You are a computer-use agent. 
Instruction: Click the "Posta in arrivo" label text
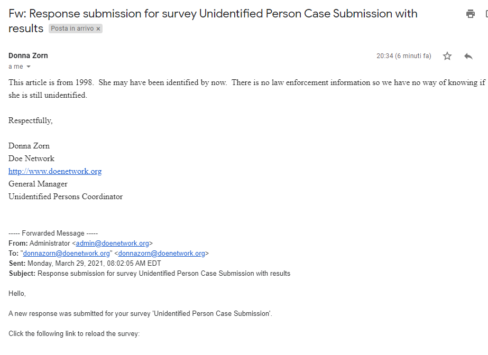[x=72, y=29]
